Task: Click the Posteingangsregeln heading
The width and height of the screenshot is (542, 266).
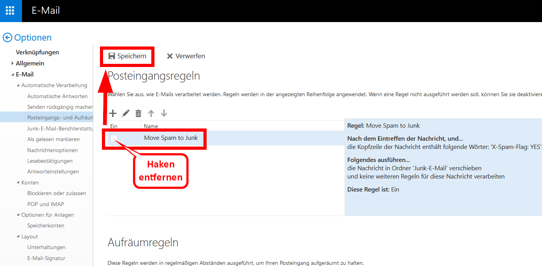Action: pyautogui.click(x=154, y=76)
